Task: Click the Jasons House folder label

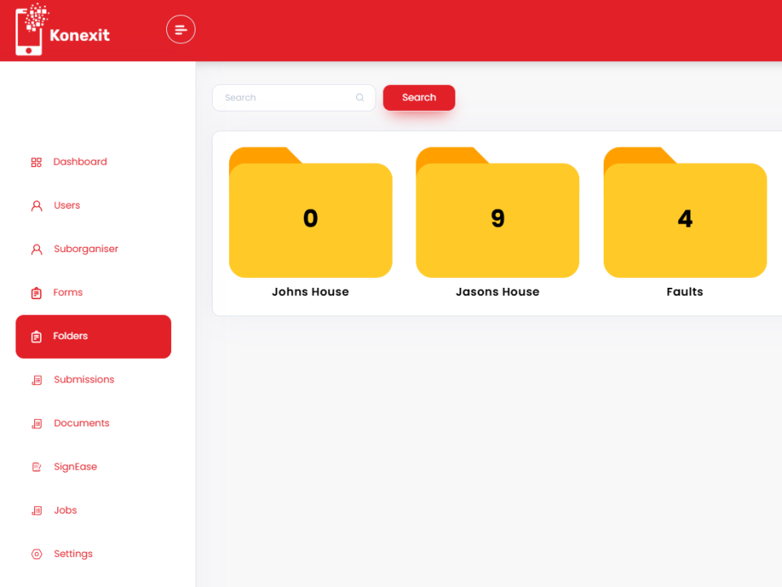Action: (498, 292)
